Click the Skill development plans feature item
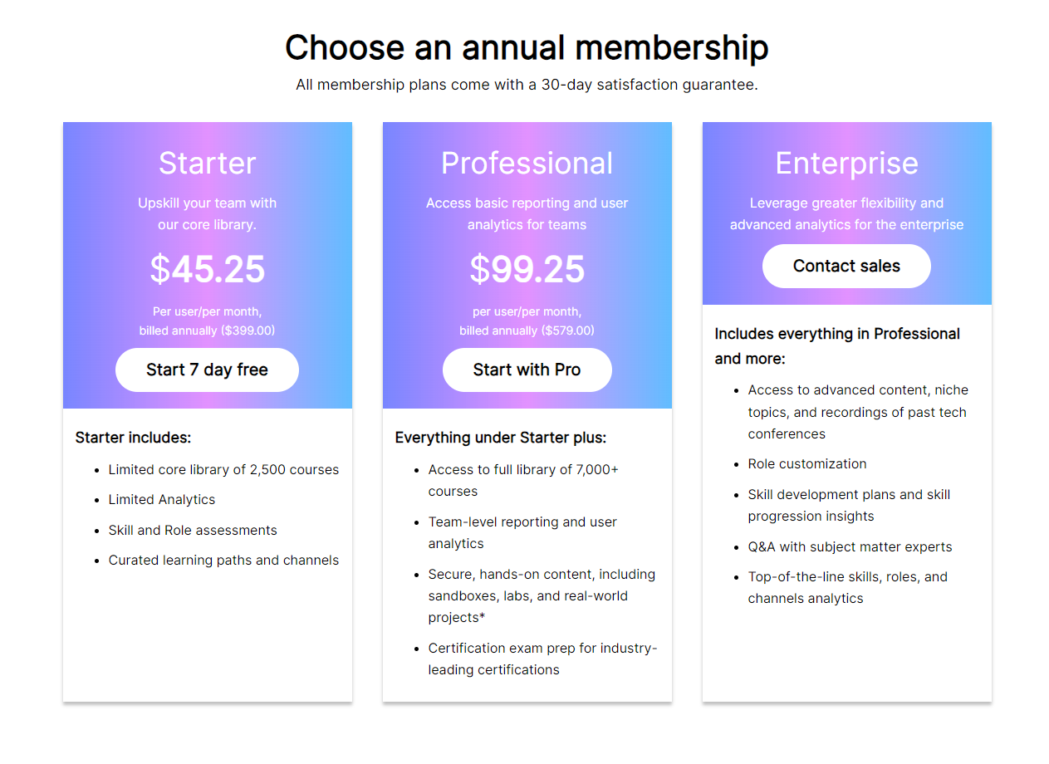The image size is (1049, 764). [x=848, y=495]
